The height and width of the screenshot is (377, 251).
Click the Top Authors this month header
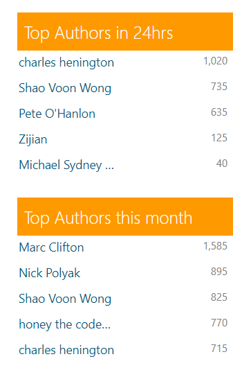(125, 217)
